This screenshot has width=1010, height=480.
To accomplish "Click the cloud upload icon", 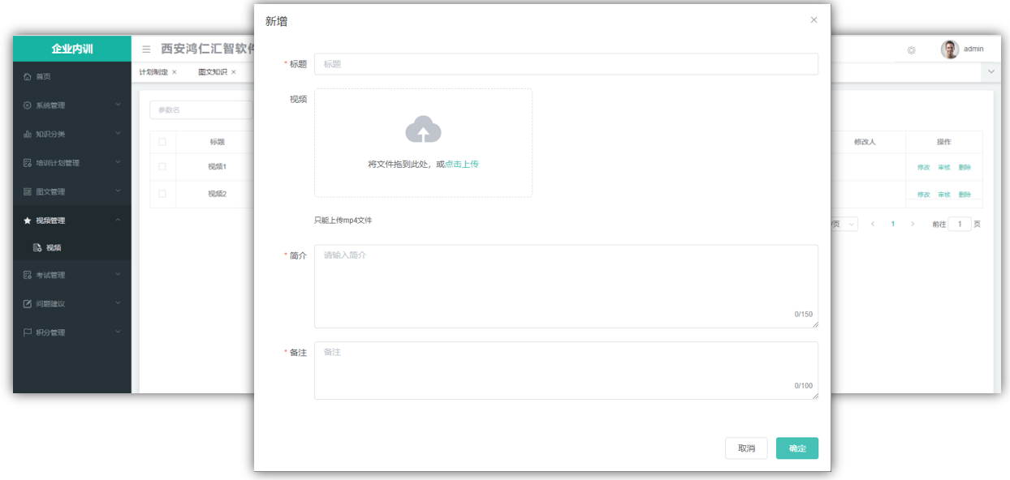I will 423,130.
